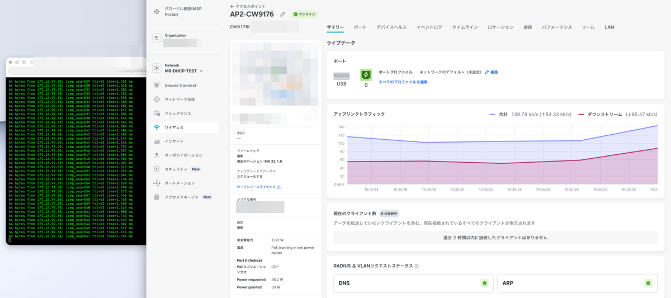Open the タイムライン tab
671x298 pixels.
click(x=465, y=27)
